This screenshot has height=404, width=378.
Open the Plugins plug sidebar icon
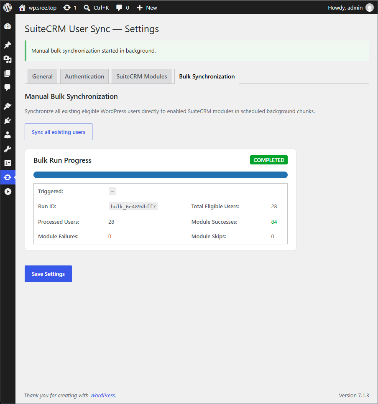click(x=8, y=121)
